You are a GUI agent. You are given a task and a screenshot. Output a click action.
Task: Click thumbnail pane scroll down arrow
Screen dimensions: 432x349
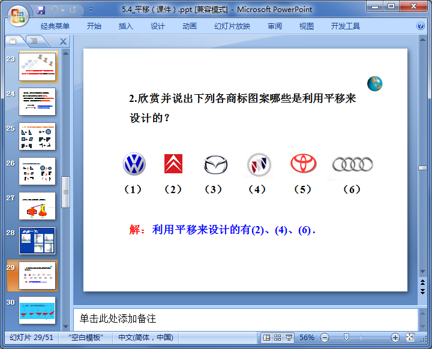coord(65,327)
